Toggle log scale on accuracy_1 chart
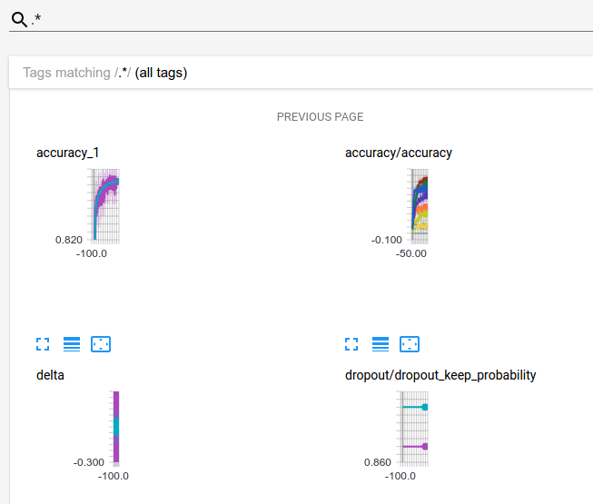The width and height of the screenshot is (593, 504). point(72,344)
